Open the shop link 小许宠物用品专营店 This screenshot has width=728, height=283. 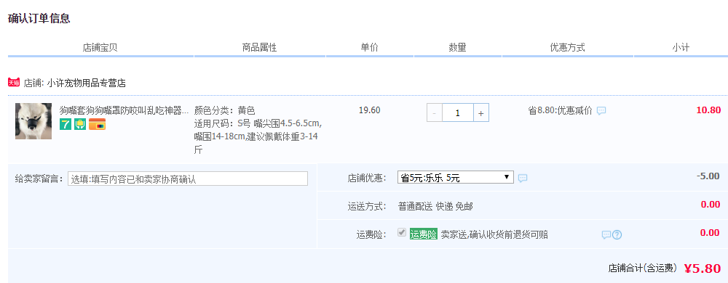(87, 83)
